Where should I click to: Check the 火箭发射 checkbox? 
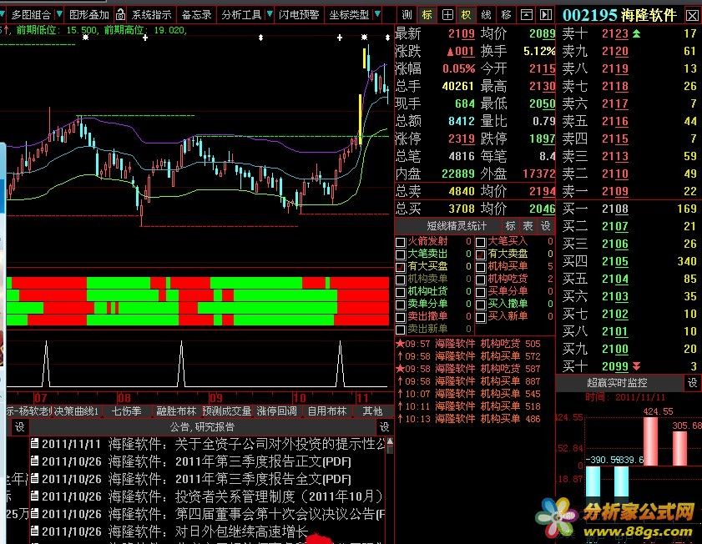(401, 242)
